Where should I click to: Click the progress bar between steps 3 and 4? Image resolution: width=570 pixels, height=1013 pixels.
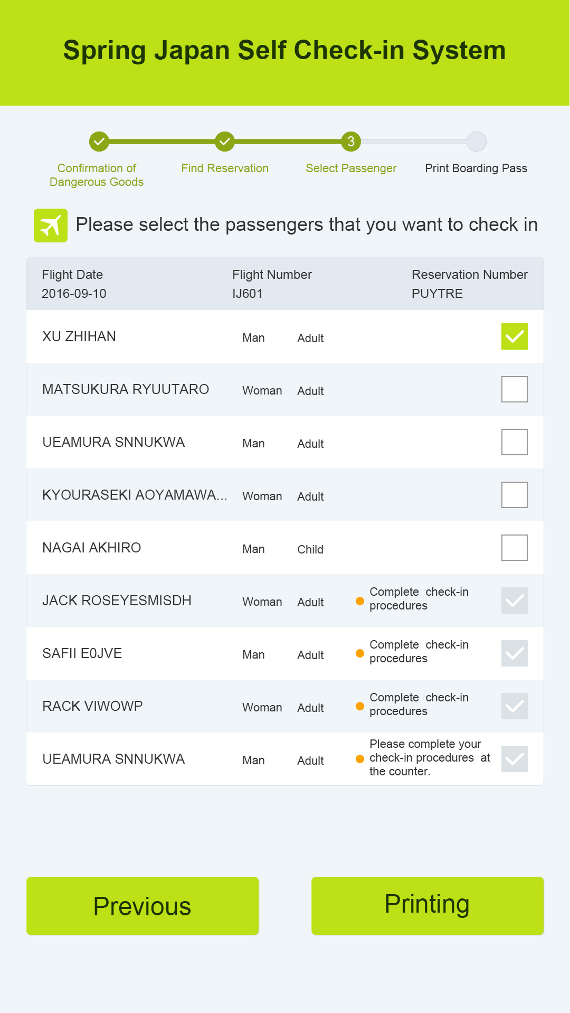tap(414, 142)
